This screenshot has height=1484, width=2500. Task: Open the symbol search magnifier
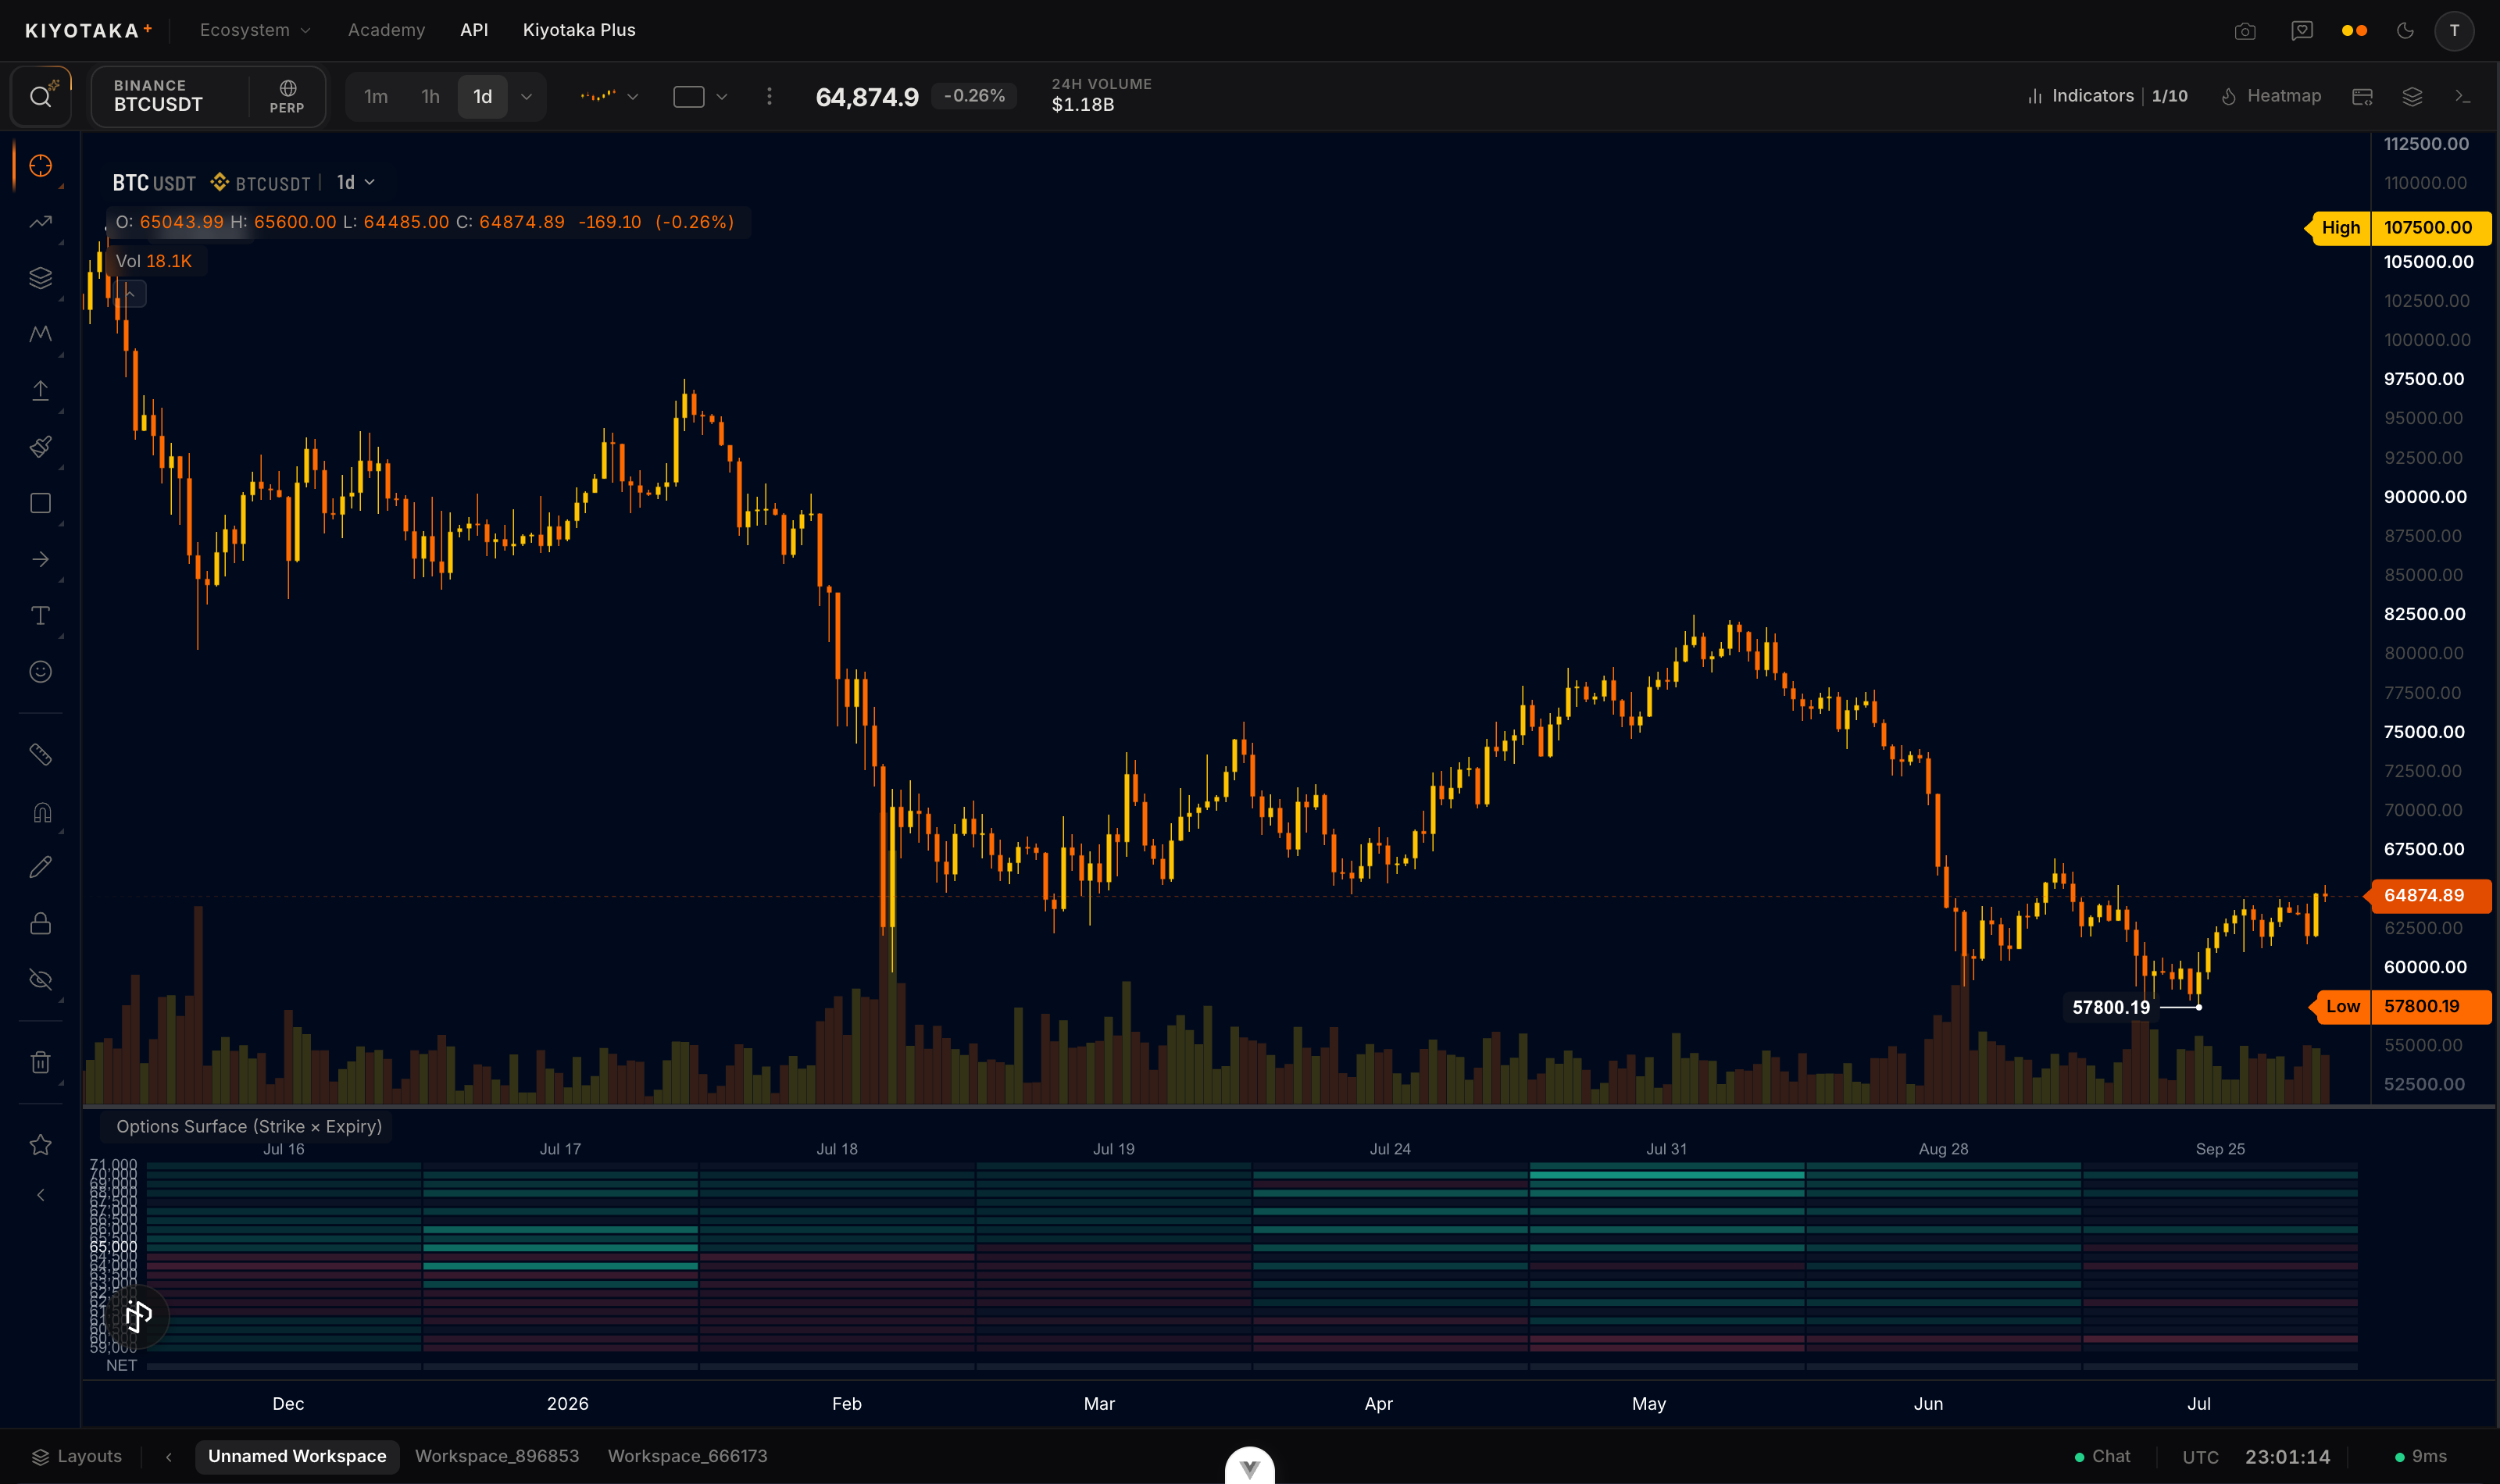(x=40, y=97)
